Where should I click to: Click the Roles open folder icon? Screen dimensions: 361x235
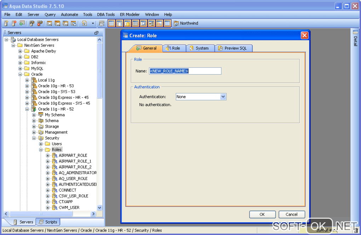point(48,150)
